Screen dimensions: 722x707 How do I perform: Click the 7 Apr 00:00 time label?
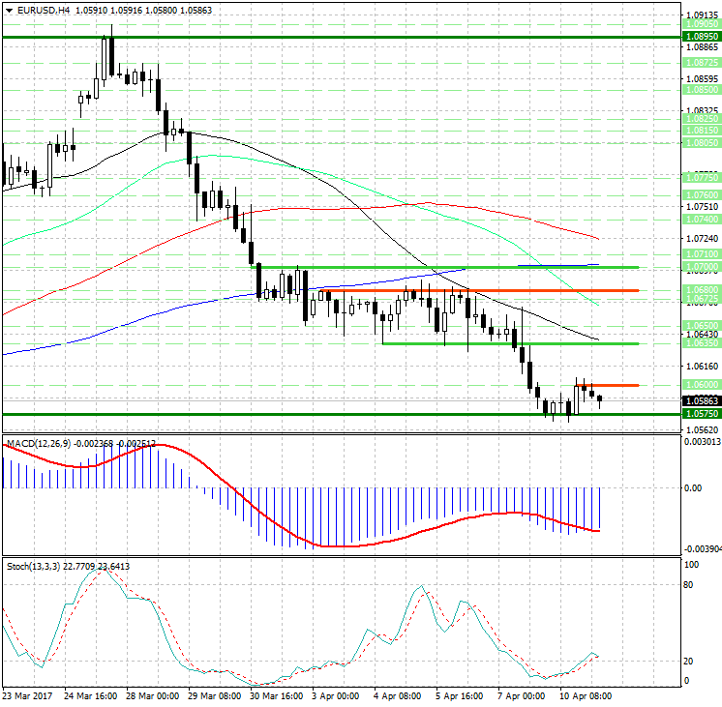click(522, 695)
